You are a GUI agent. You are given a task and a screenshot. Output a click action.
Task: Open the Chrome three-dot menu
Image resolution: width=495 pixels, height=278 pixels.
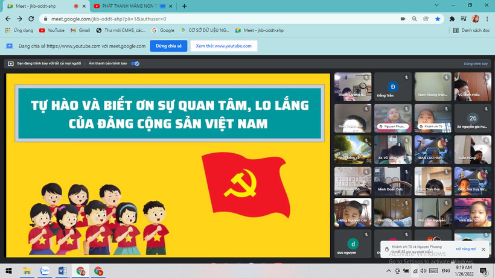coord(487,19)
